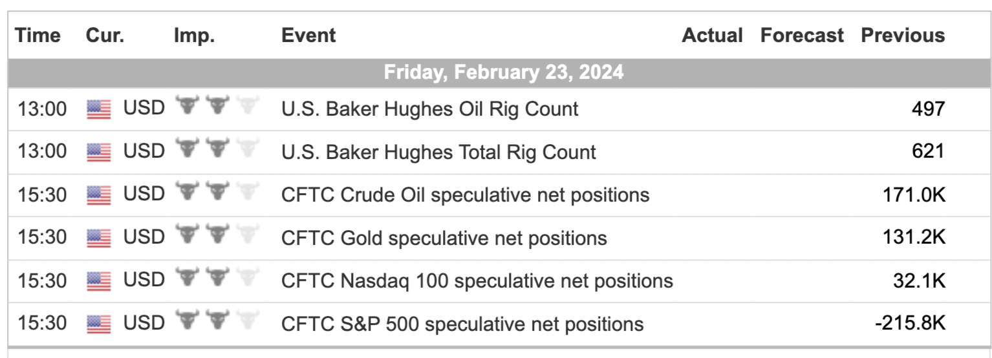Click the US flag in Total Rig Count row
Screen dimensions: 992x358
(99, 153)
